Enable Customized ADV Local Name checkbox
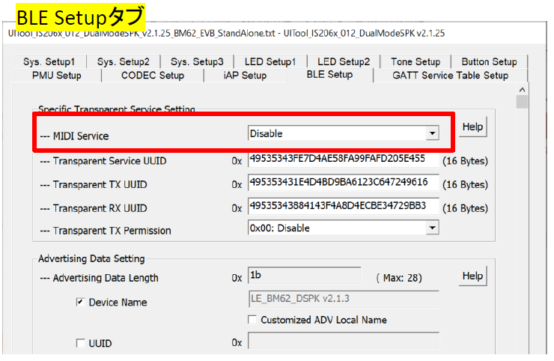 click(252, 320)
